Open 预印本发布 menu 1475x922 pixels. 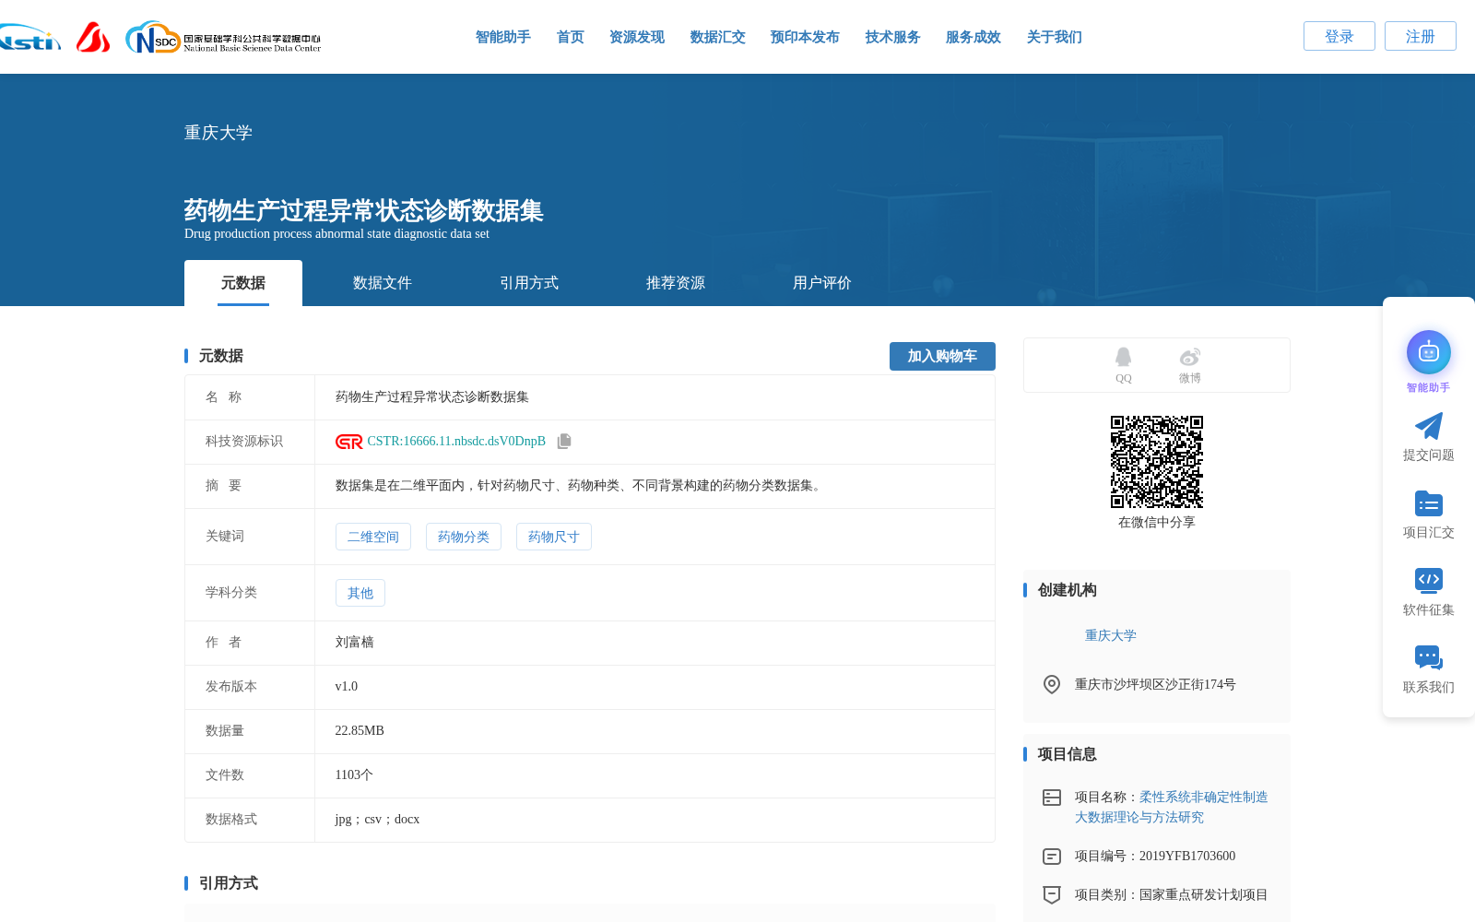(x=805, y=37)
